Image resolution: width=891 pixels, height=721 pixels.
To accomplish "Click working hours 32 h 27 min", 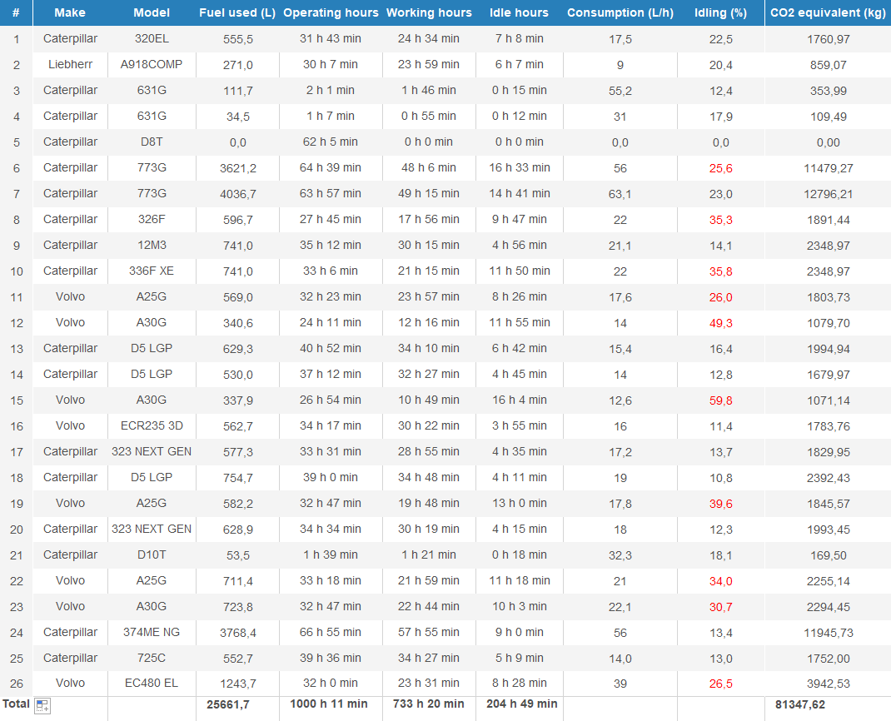I will tap(429, 374).
